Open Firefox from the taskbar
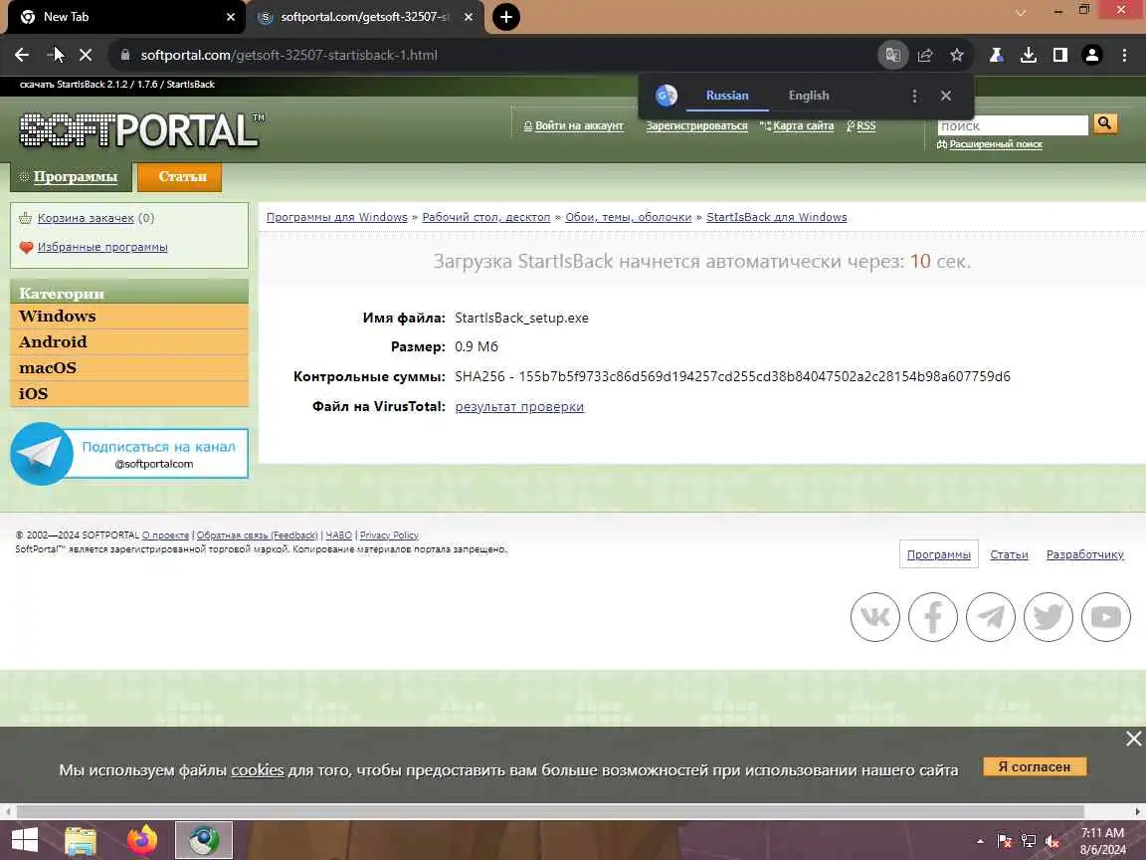1146x860 pixels. click(142, 839)
